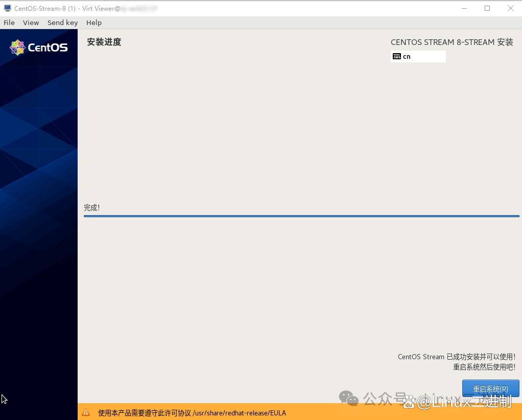Click the CentOS logo in sidebar
522x420 pixels.
[39, 48]
